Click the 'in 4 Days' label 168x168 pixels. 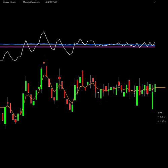tap(162, 121)
